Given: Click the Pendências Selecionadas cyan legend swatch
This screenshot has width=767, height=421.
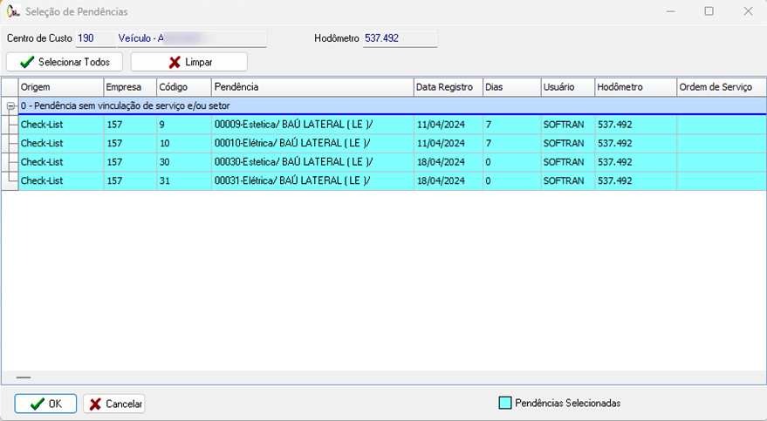Looking at the screenshot, I should [505, 403].
